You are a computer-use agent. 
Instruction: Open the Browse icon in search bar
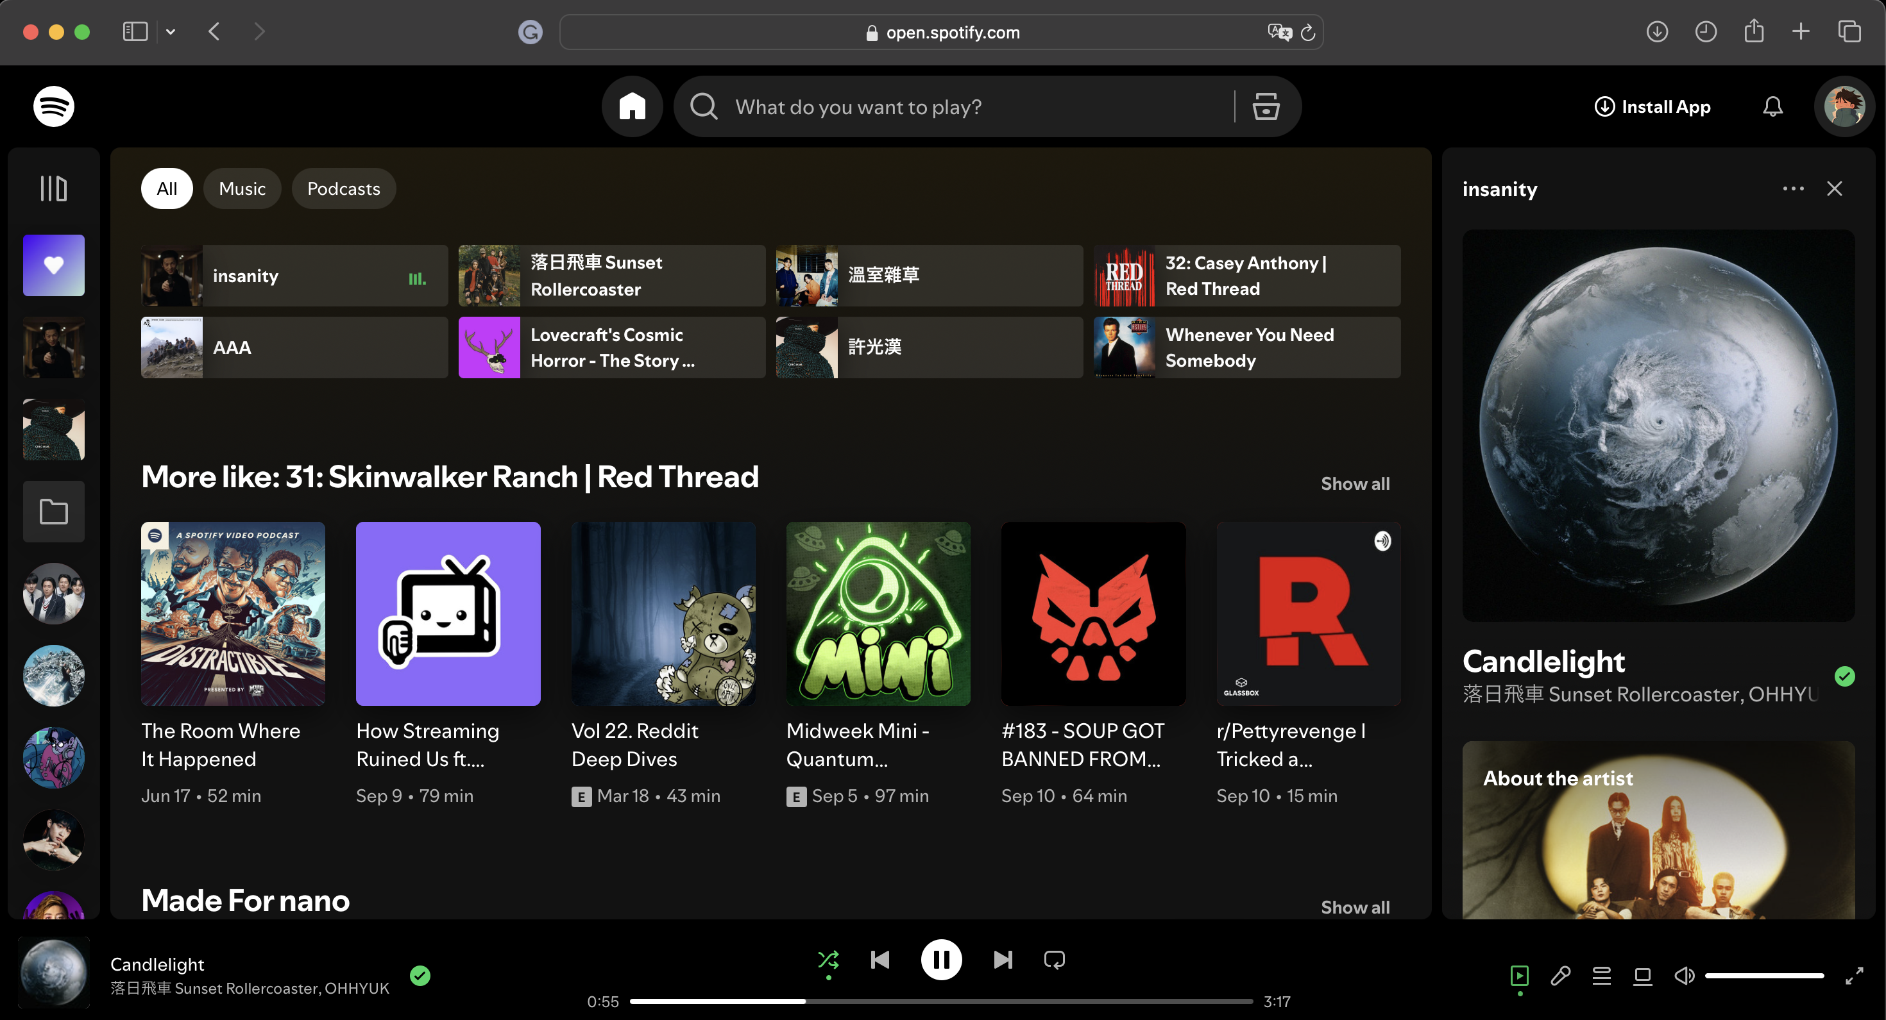coord(1265,106)
